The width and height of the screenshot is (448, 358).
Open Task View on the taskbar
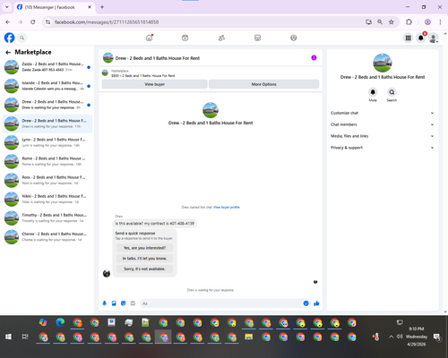pyautogui.click(x=25, y=337)
